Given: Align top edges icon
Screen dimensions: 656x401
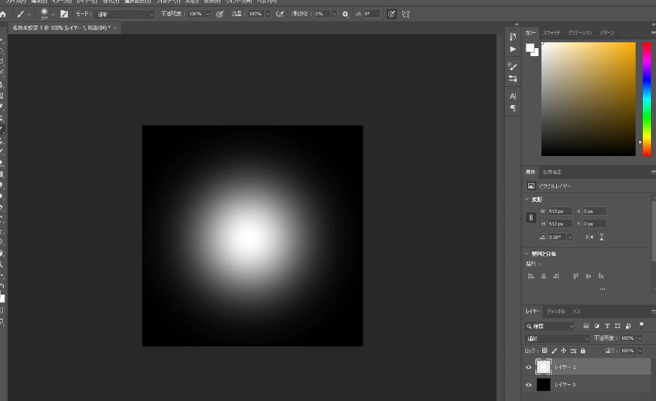Looking at the screenshot, I should pos(576,276).
